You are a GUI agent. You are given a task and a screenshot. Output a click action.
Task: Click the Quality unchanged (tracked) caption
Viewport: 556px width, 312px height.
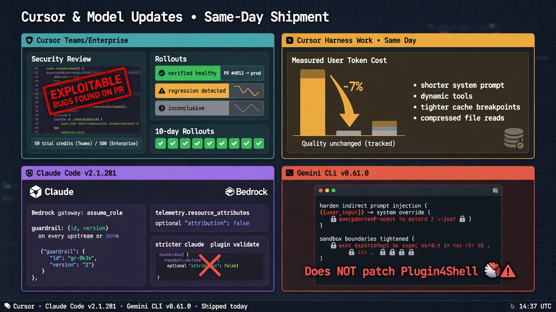click(348, 143)
